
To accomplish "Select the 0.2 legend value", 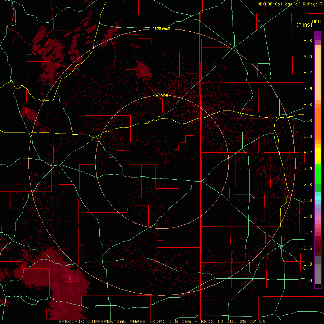I will click(308, 233).
